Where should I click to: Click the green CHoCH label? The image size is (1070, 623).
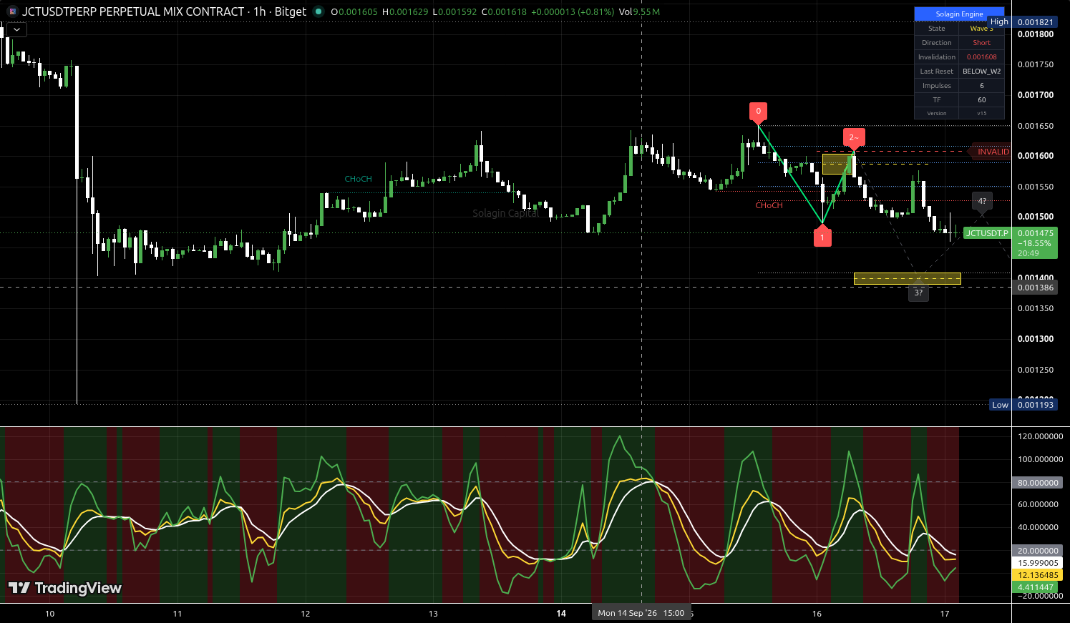click(x=358, y=179)
